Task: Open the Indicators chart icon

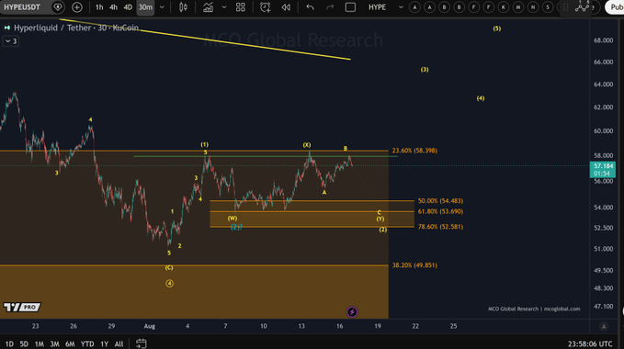Action: pos(208,7)
